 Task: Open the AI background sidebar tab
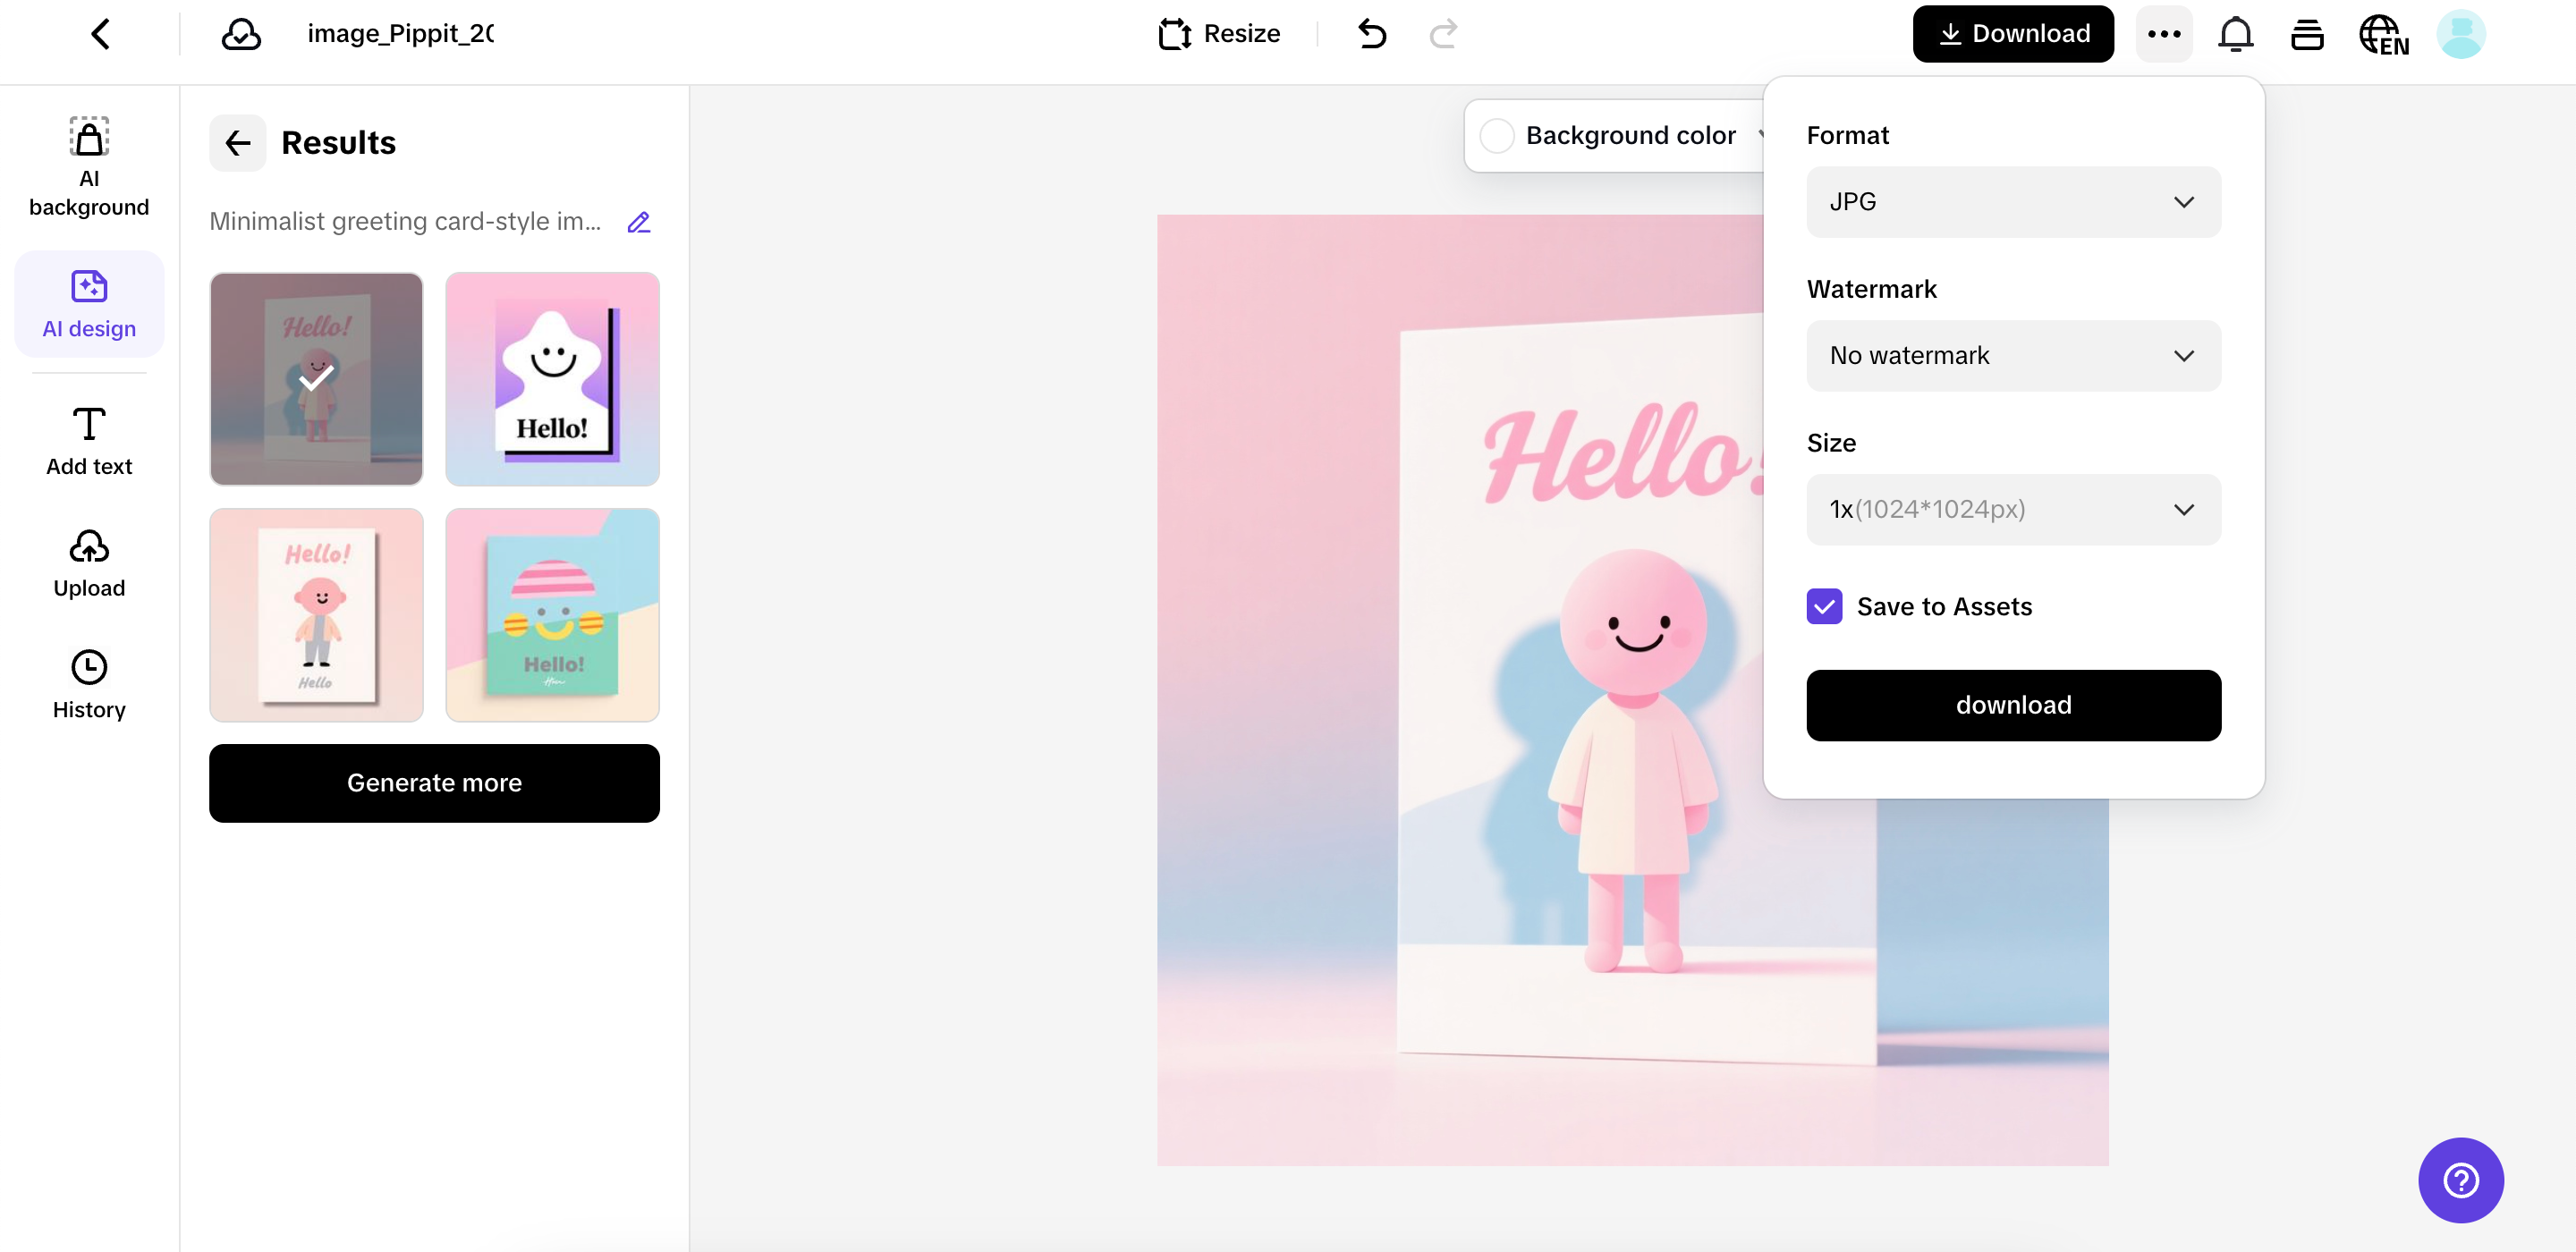click(89, 166)
